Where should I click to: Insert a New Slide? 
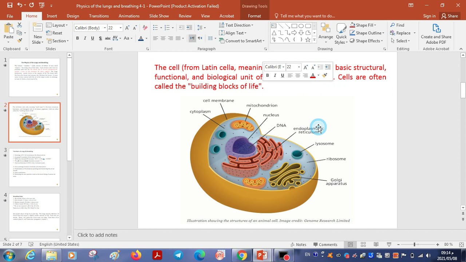[x=37, y=33]
